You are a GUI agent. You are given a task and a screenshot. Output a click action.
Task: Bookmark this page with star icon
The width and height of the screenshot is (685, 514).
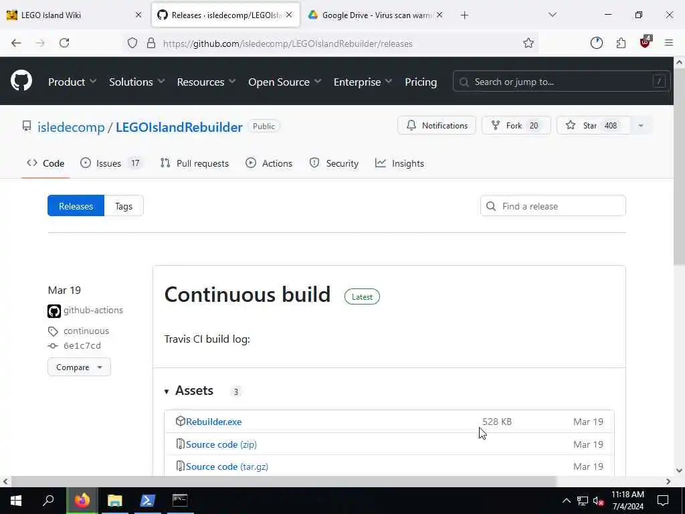(528, 43)
